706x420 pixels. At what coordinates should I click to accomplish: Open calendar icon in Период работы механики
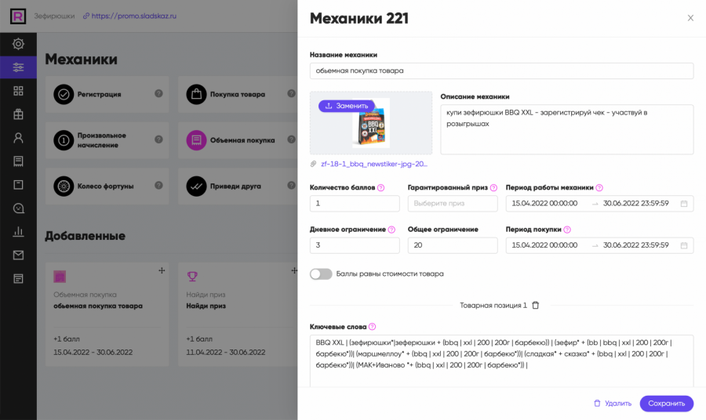tap(684, 204)
